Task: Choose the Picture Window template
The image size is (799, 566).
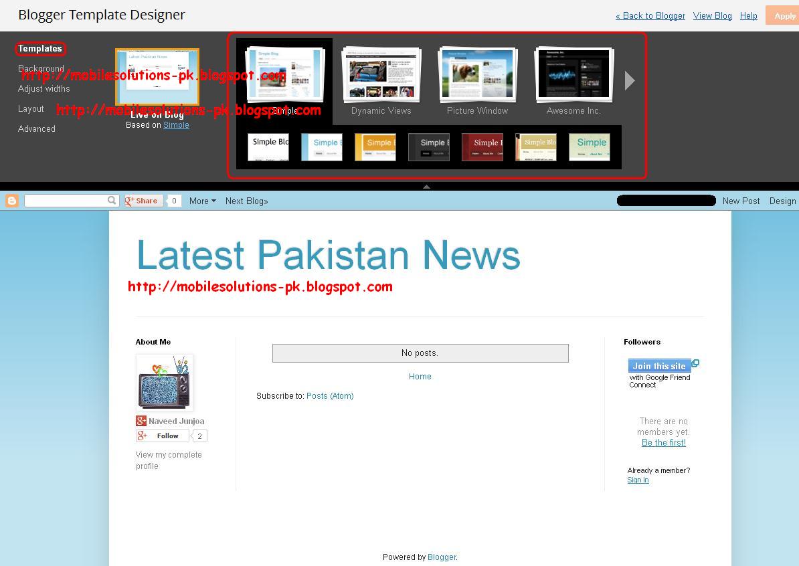Action: pyautogui.click(x=478, y=75)
